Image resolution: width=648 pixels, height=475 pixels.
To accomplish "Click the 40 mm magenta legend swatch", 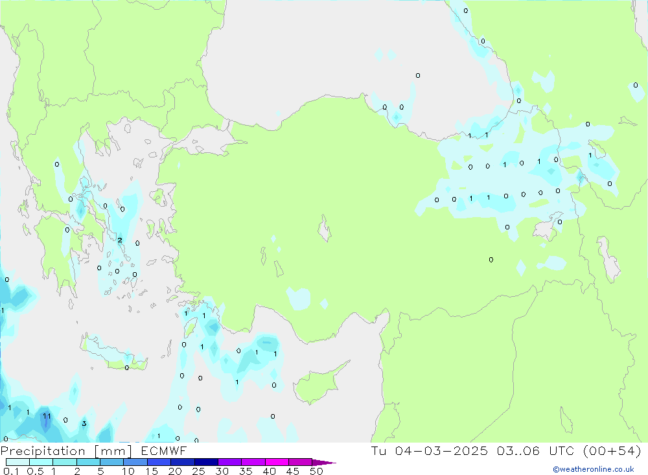I will click(277, 462).
